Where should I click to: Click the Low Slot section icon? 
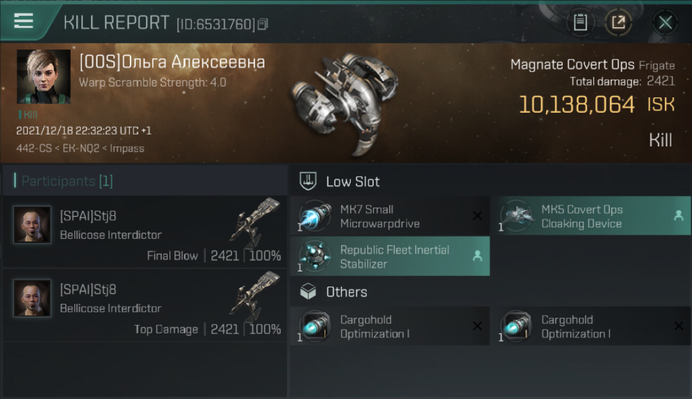[308, 181]
